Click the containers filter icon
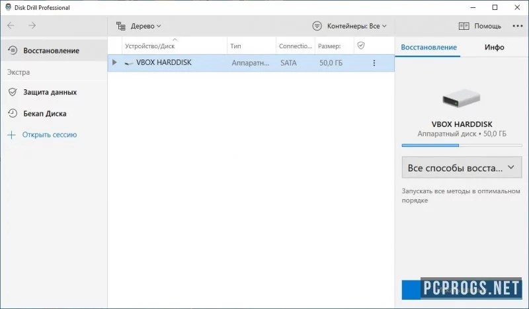This screenshot has height=309, width=529. coord(317,26)
